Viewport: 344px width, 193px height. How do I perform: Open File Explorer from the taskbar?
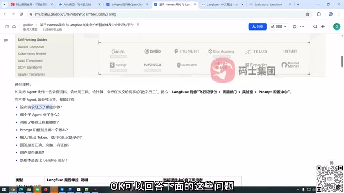(x=29, y=189)
